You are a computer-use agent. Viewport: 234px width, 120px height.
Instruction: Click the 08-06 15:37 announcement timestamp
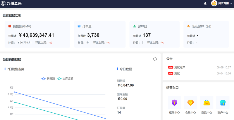[224, 67]
